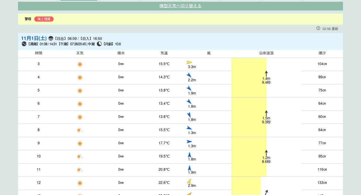Viewport: 361px width, 195px height.
Task: Click the yellow wind arrow showing 2.9m
Action: click(x=189, y=181)
